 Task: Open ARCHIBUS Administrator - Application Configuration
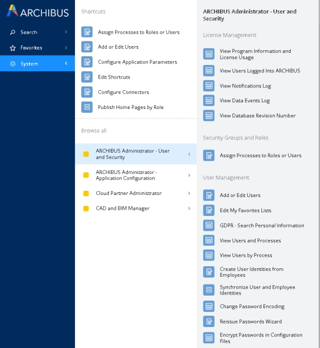136,176
